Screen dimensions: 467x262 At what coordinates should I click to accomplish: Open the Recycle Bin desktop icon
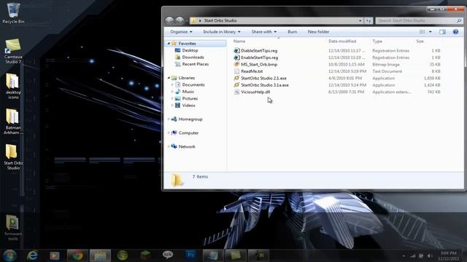click(13, 13)
